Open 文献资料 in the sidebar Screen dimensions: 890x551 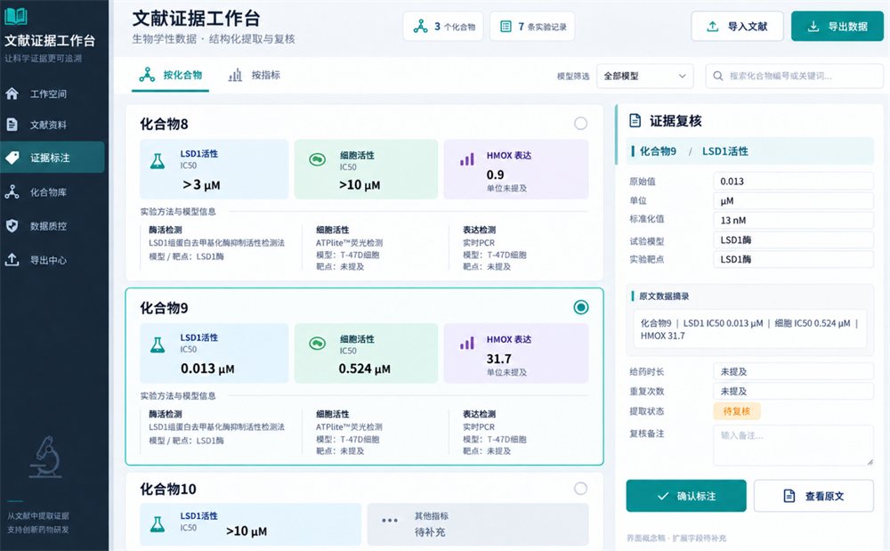pyautogui.click(x=53, y=125)
